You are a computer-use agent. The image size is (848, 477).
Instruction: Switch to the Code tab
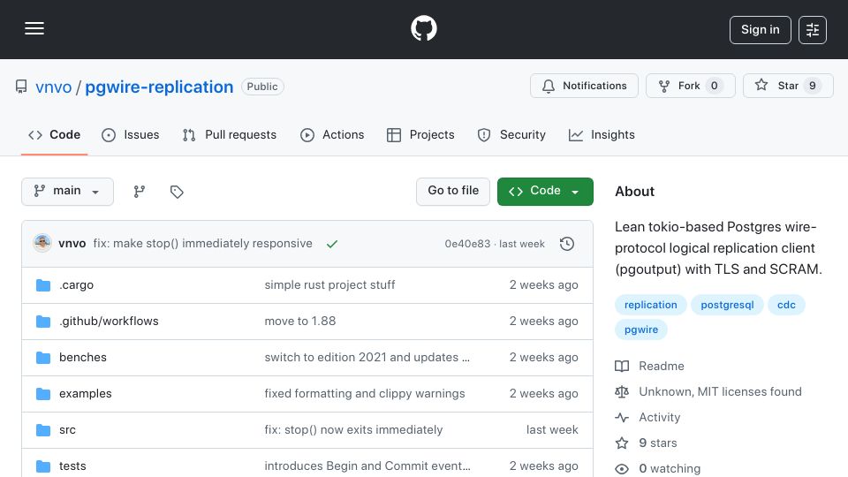click(54, 134)
